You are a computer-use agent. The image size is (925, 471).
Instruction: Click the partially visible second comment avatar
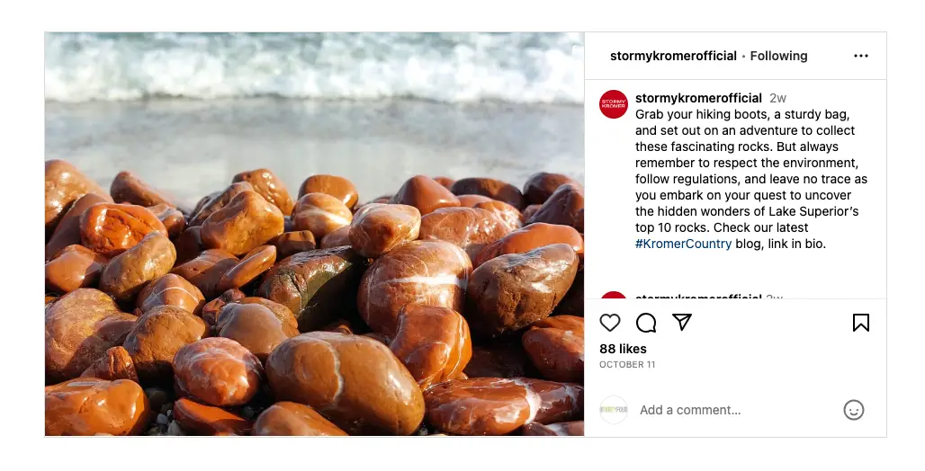tap(614, 295)
